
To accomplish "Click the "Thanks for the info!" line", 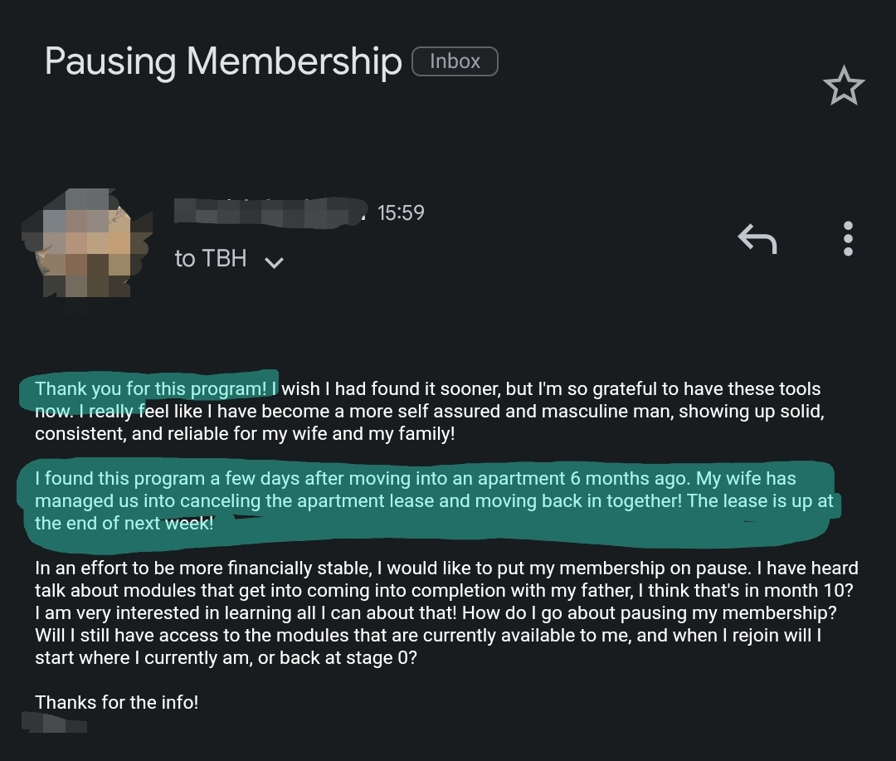I will click(117, 702).
